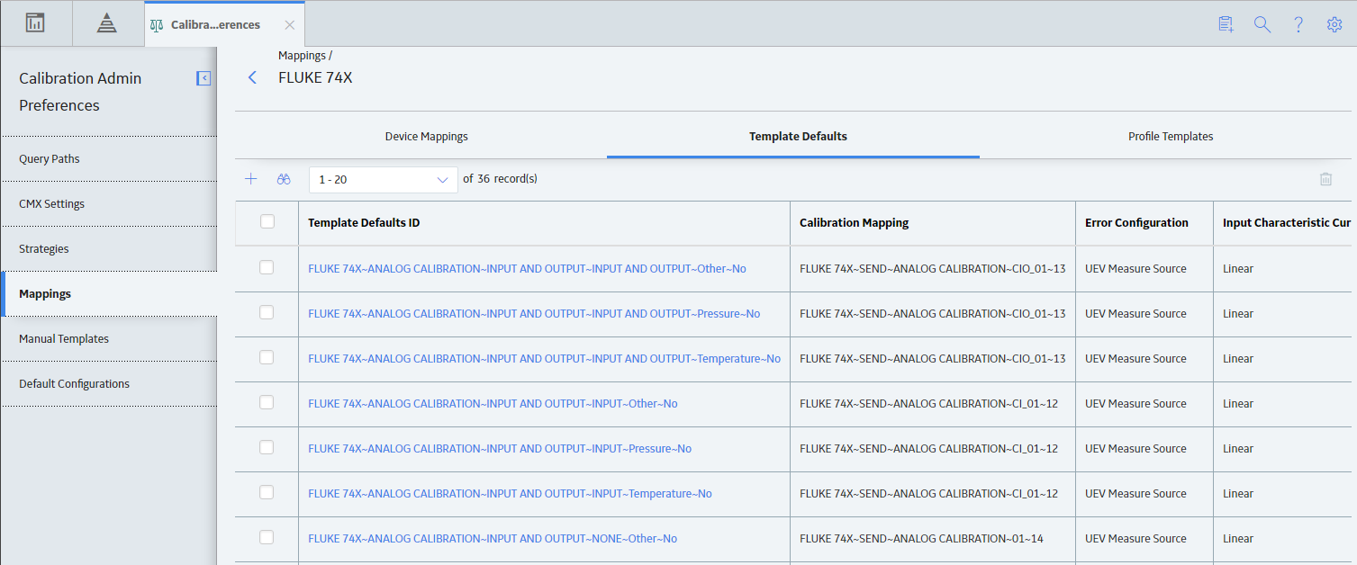Close the Calibration Preferences tab
Screen dimensions: 1357x565
coord(289,25)
